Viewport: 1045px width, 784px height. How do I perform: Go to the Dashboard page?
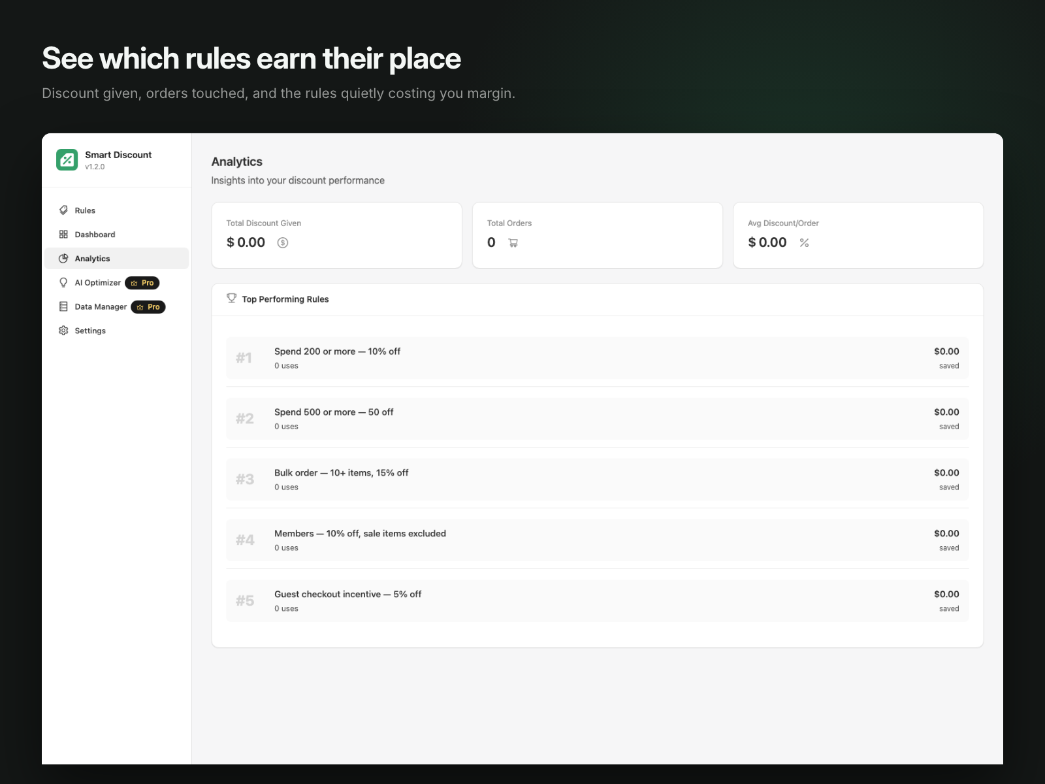pyautogui.click(x=117, y=235)
